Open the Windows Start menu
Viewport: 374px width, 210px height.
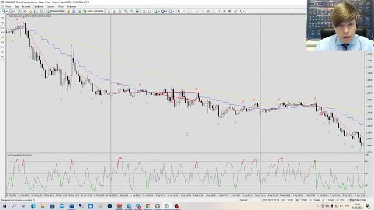tap(5, 206)
